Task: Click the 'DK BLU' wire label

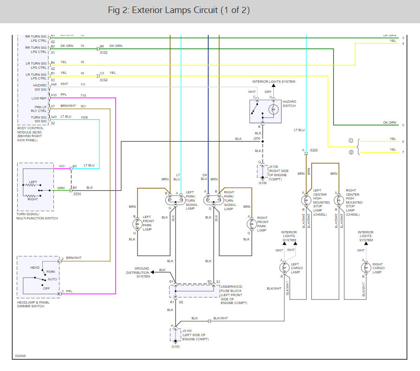Action: click(x=204, y=177)
